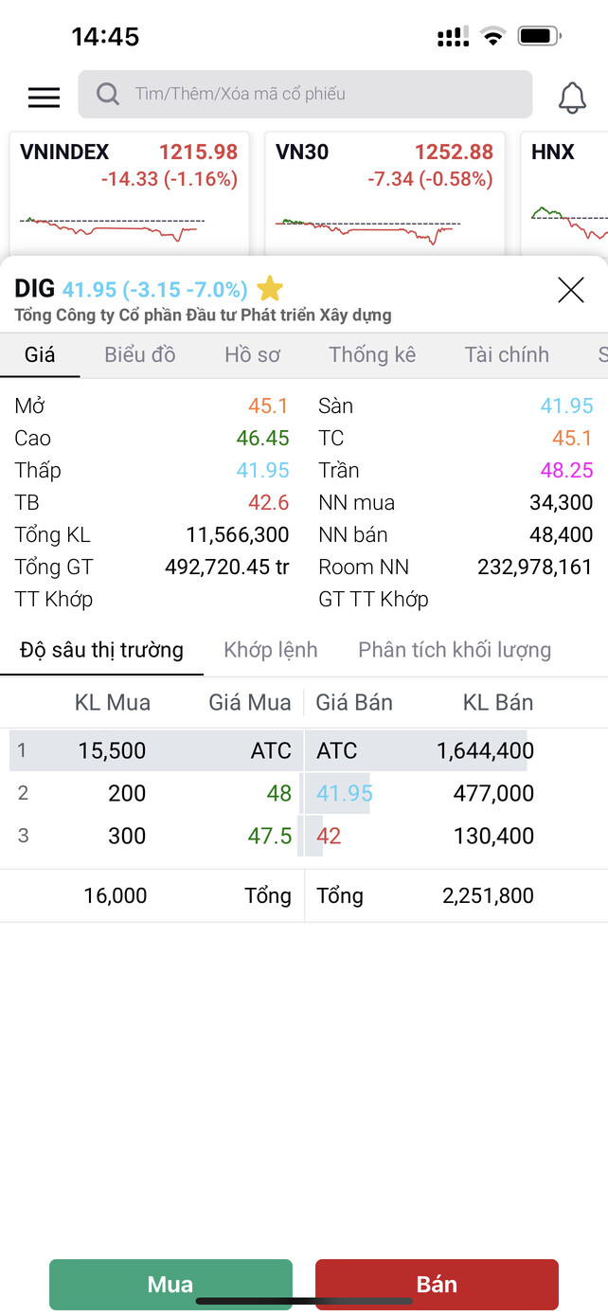This screenshot has width=608, height=1316.
Task: Open the Thống kê tab
Action: coord(372,354)
